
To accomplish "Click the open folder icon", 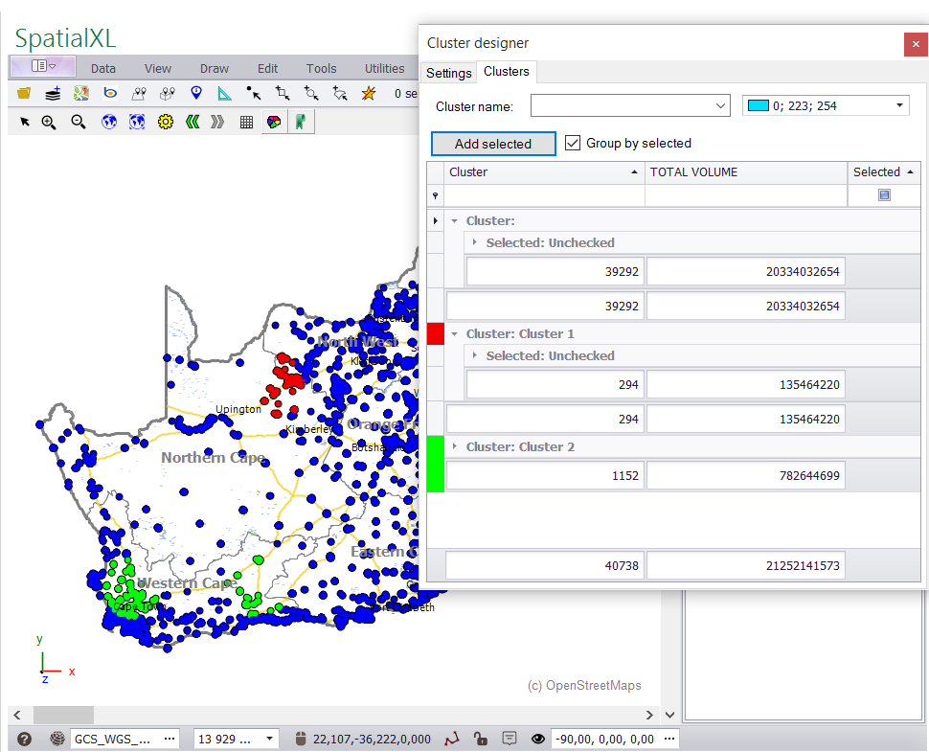I will click(24, 93).
